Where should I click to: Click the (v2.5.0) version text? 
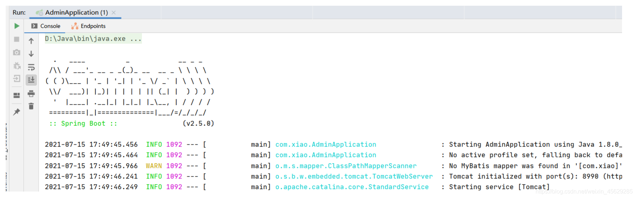coord(198,123)
